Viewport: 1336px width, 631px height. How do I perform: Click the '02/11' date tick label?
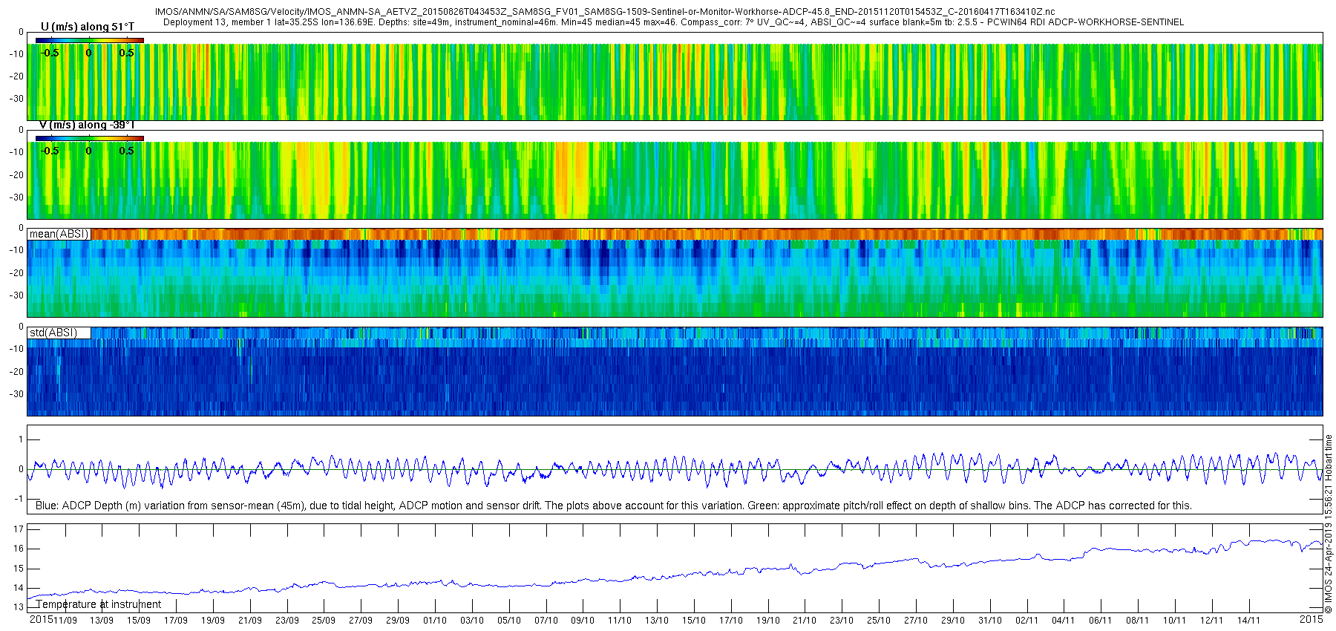click(1027, 621)
